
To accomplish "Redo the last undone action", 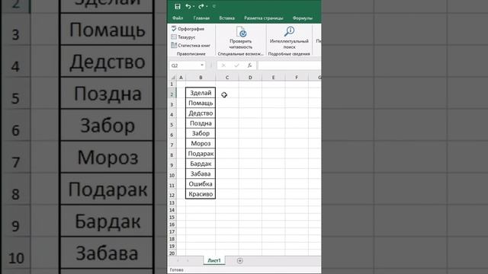I will tap(201, 7).
